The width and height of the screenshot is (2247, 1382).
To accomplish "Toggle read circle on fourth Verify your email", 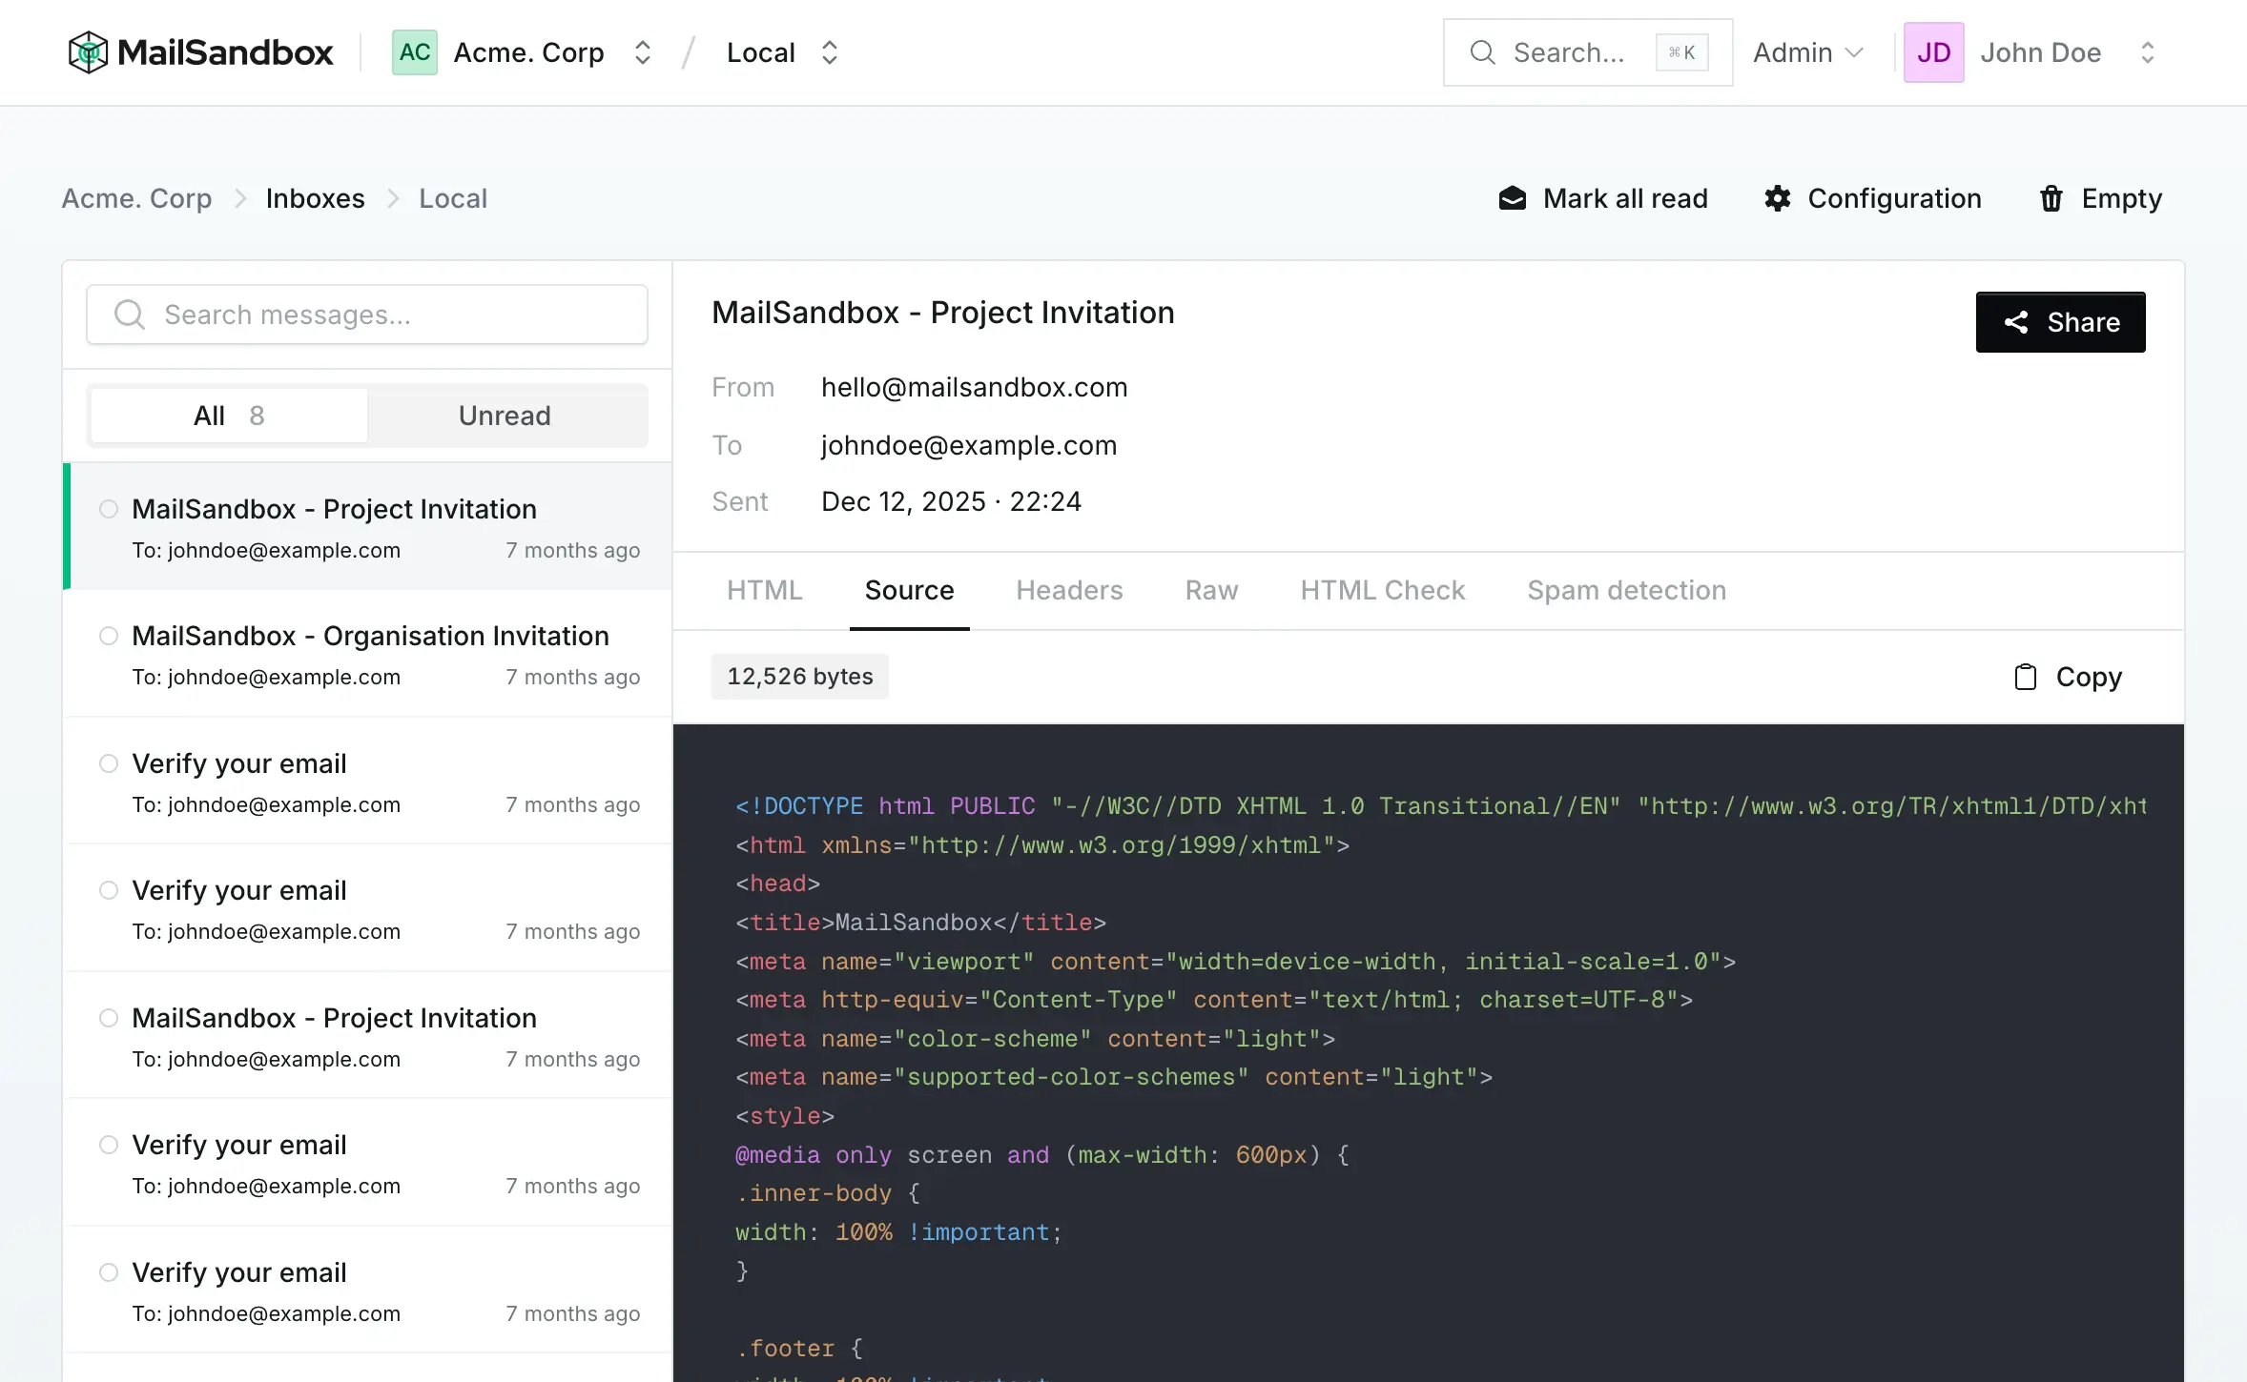I will tap(109, 1272).
